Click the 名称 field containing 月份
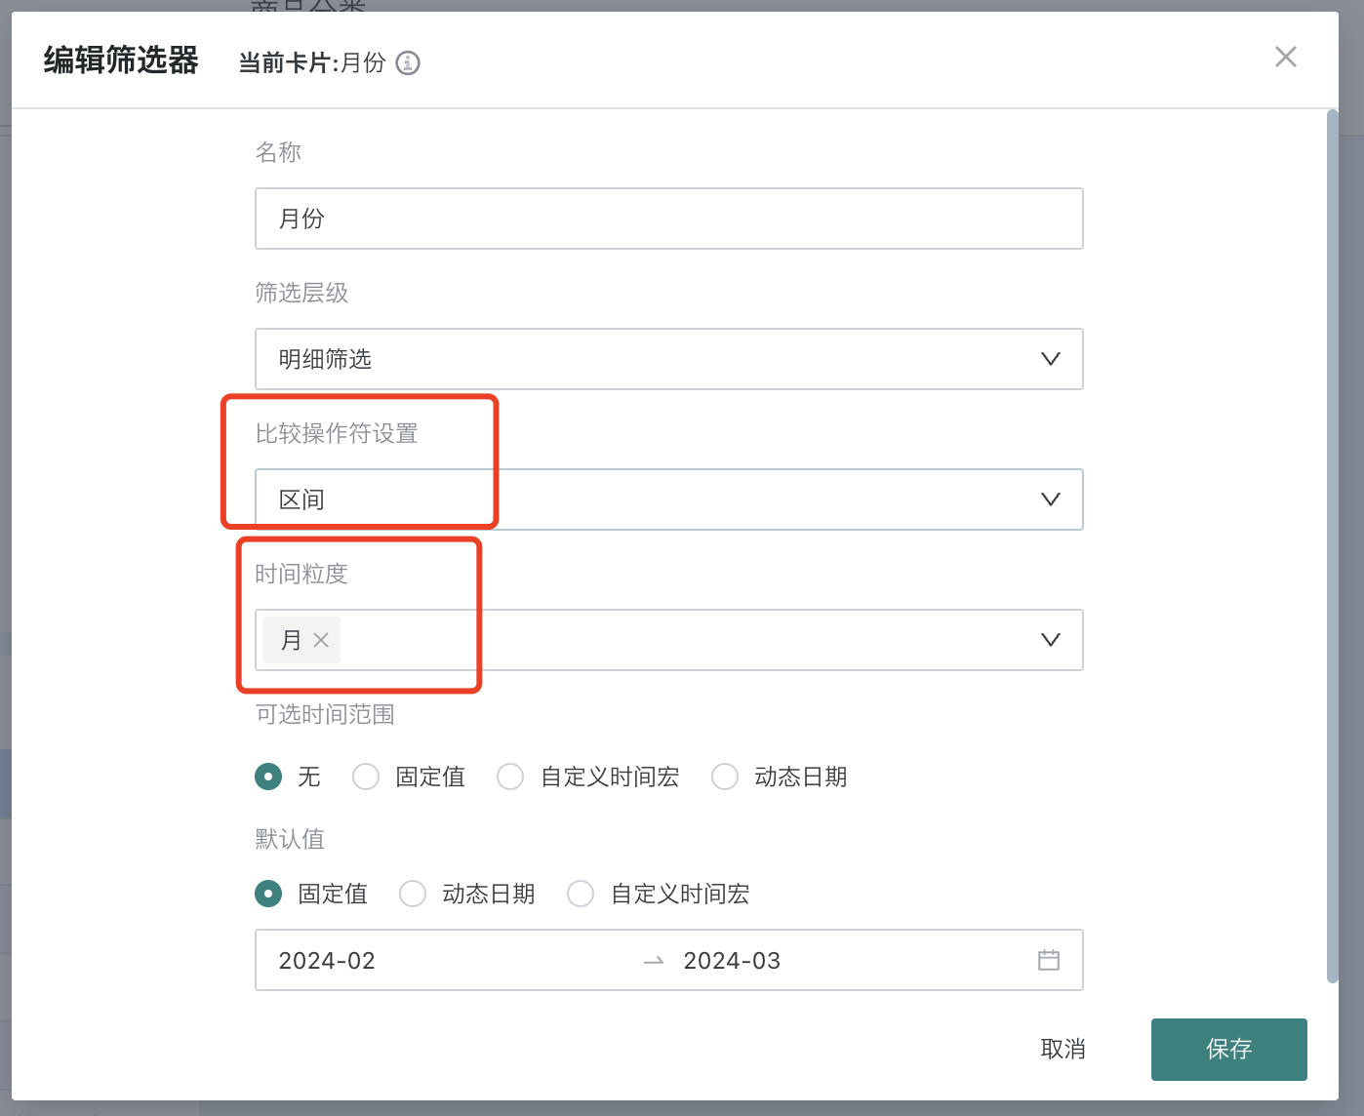The image size is (1364, 1116). pos(669,219)
